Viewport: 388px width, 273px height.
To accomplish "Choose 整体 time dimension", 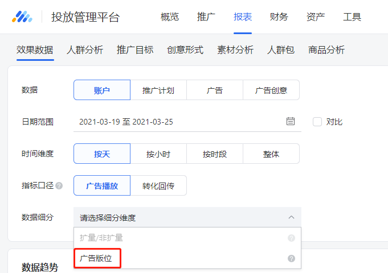I will click(271, 154).
